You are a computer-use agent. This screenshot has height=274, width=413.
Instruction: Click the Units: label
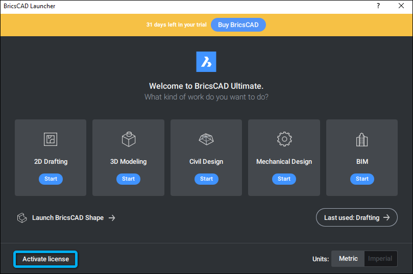pos(321,259)
